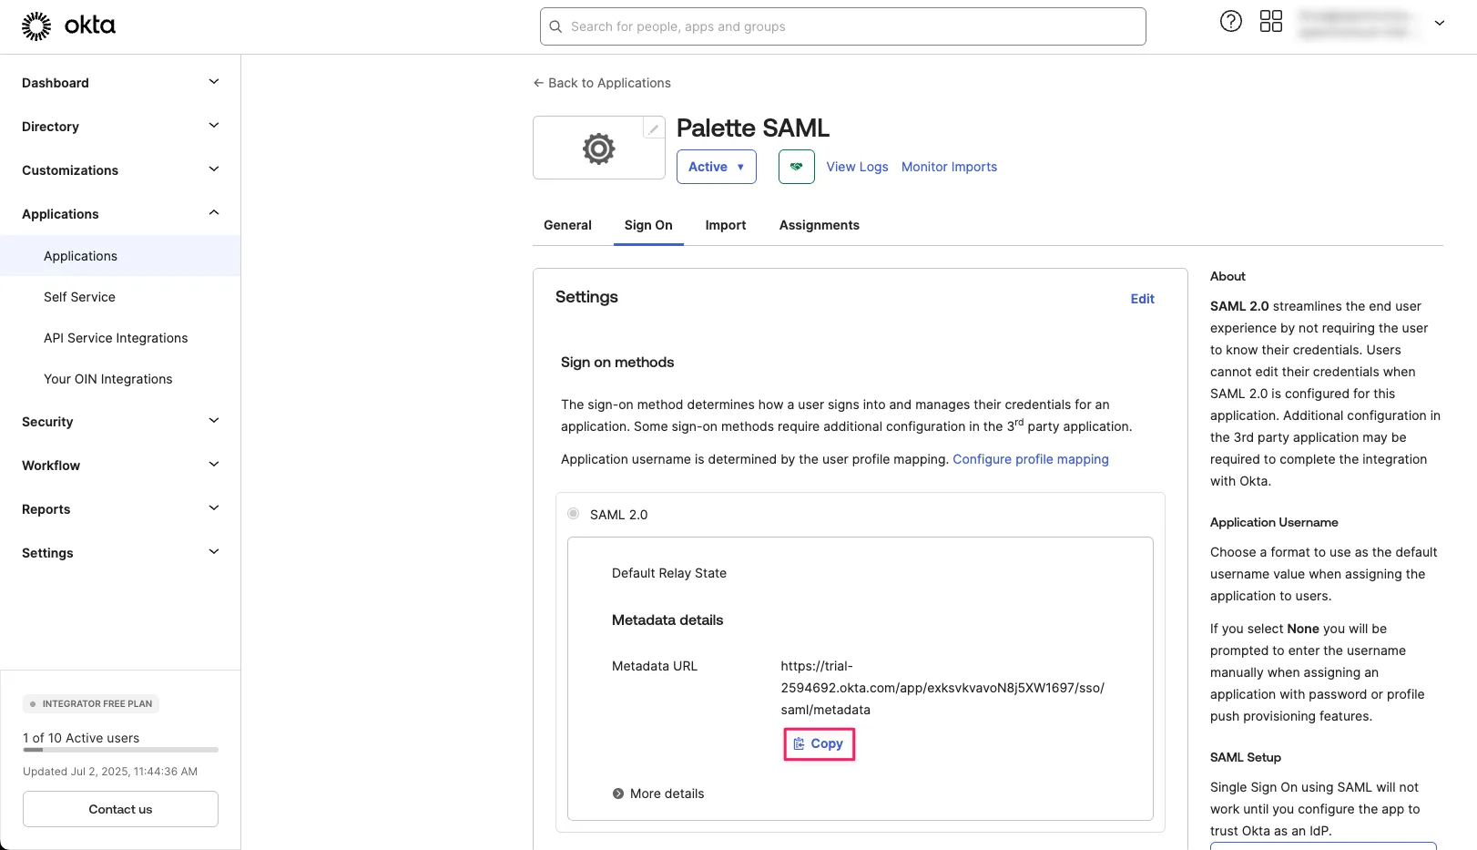Open the Configure profile mapping link
Viewport: 1477px width, 850px height.
[x=1031, y=459]
